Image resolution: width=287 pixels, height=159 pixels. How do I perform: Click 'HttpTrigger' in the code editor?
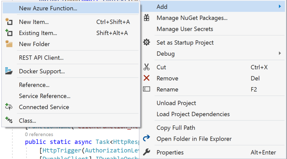pos(62,150)
